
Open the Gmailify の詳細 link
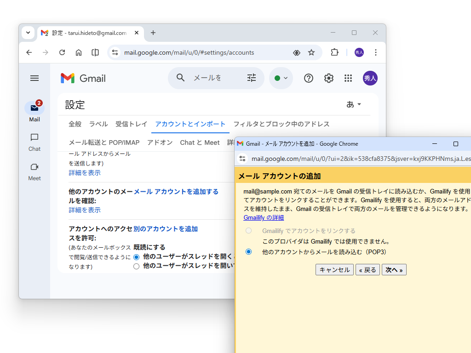click(263, 217)
